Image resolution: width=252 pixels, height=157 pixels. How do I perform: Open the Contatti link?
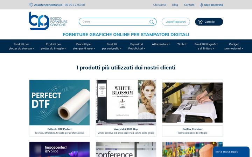click(x=189, y=5)
